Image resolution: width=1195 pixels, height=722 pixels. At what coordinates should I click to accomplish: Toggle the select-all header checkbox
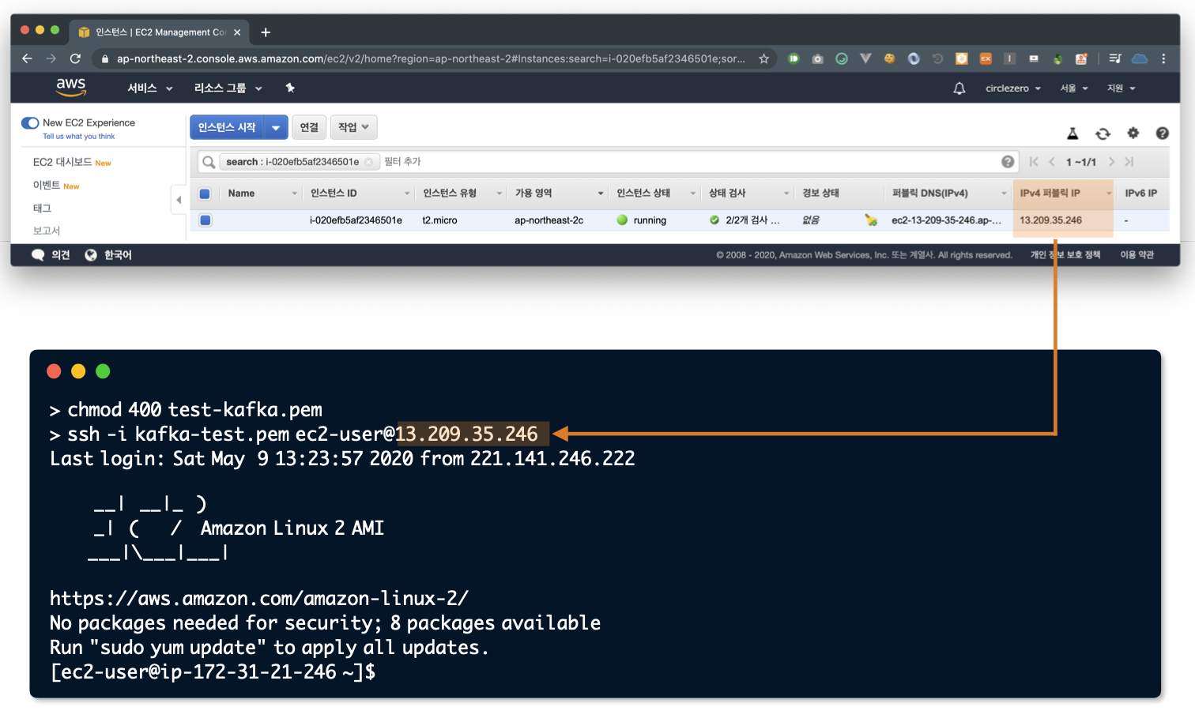click(205, 194)
